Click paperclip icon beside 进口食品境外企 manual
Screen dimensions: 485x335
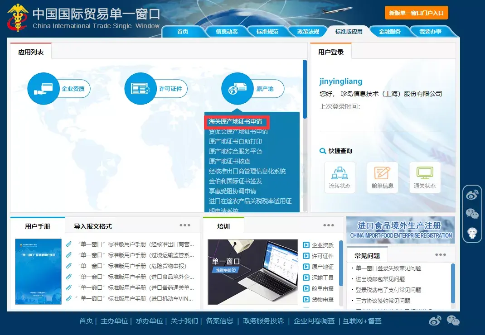coord(69,277)
